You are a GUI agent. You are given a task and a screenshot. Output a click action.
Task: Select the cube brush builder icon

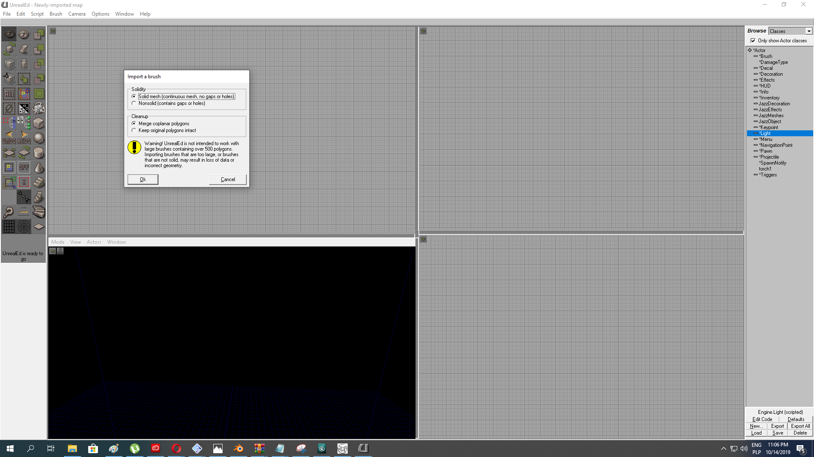point(39,123)
